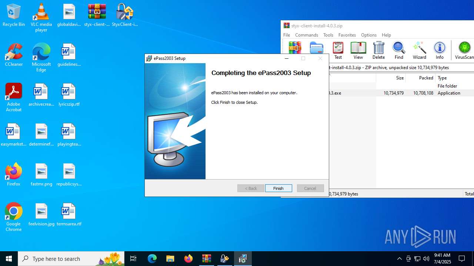Click the disabled Back button in Setup

point(251,188)
